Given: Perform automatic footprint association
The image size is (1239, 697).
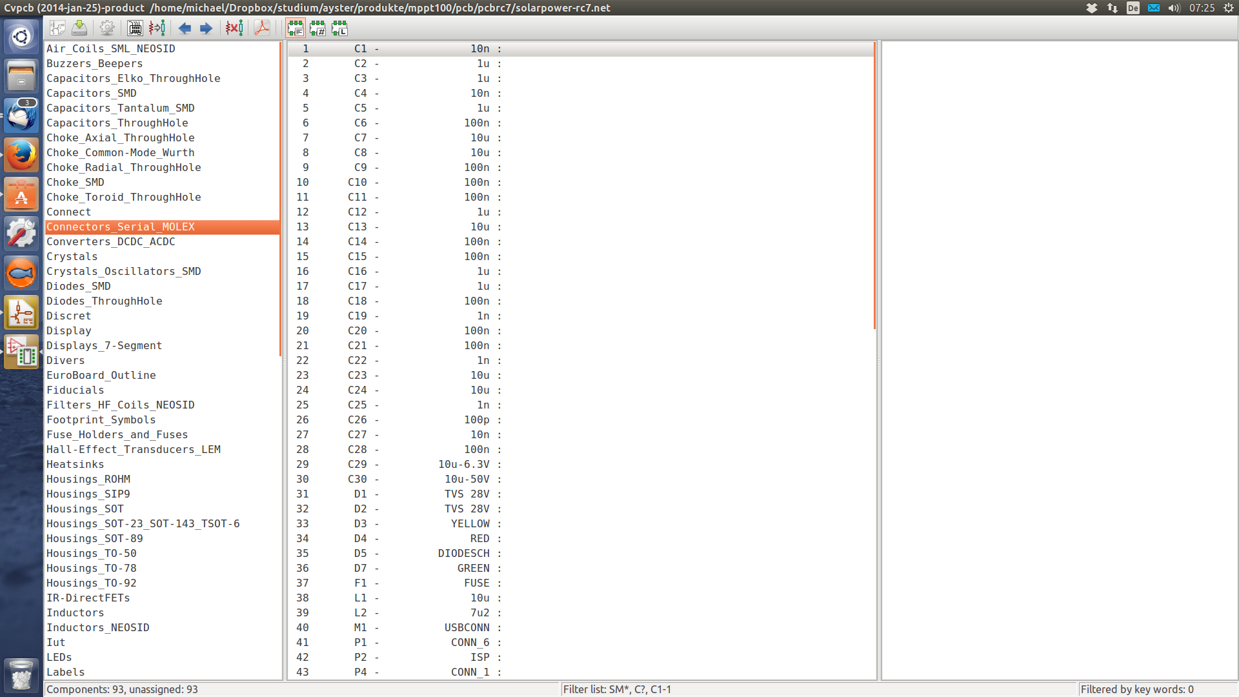Looking at the screenshot, I should coord(157,28).
